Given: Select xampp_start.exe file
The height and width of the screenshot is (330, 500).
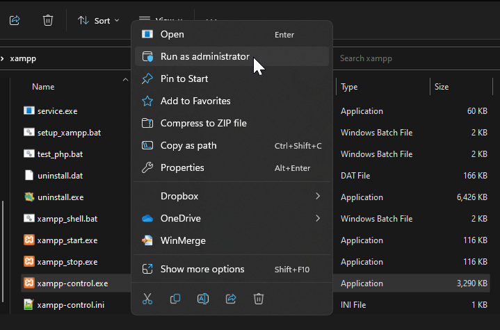Looking at the screenshot, I should pos(67,240).
